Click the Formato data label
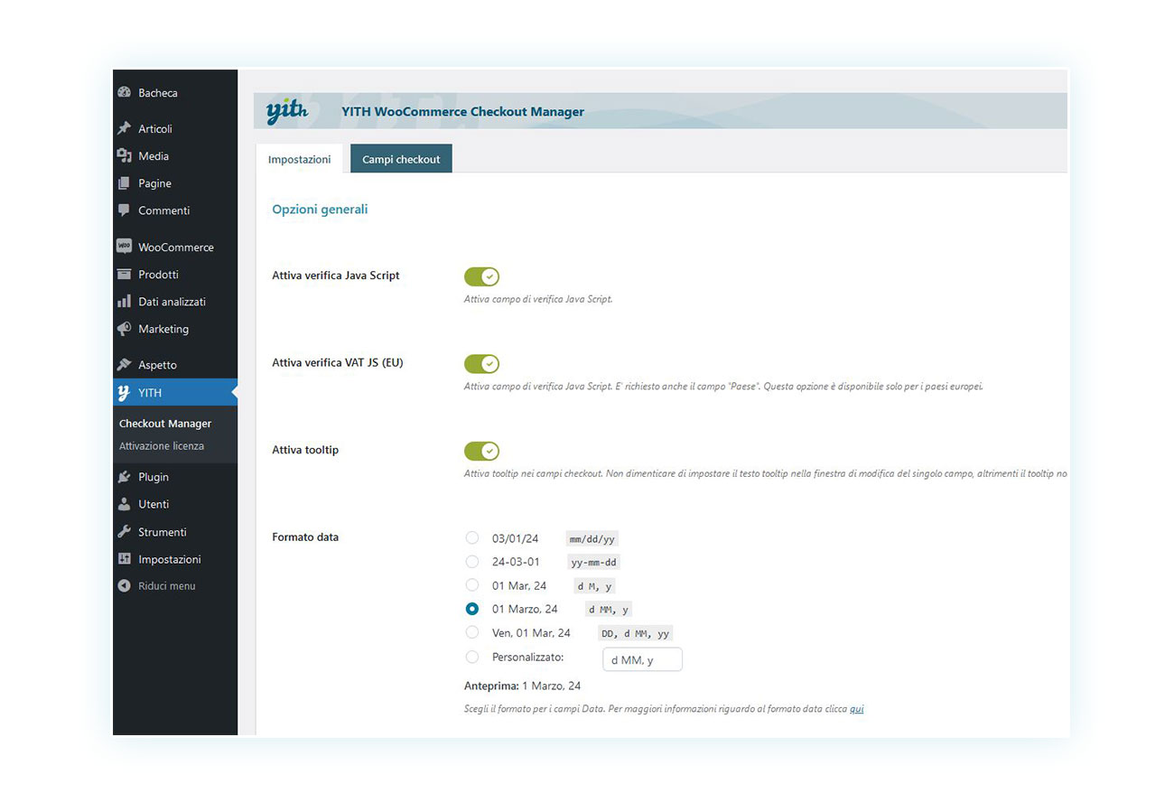Screen dimensions: 1174x812 pos(305,537)
